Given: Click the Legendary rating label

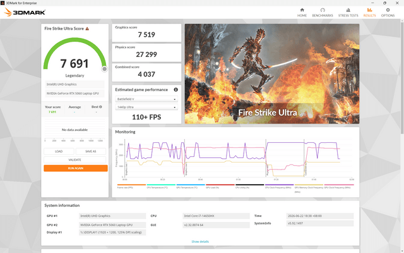Looking at the screenshot, I should pos(74,76).
